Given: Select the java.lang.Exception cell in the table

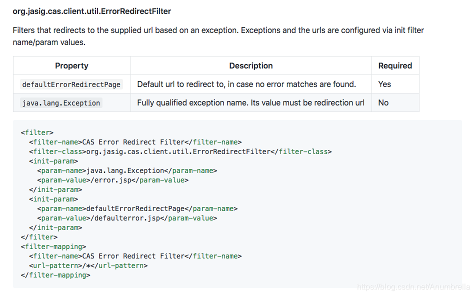Looking at the screenshot, I should click(61, 103).
